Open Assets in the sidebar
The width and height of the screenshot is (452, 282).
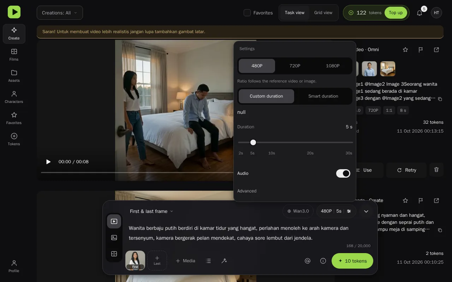click(14, 76)
